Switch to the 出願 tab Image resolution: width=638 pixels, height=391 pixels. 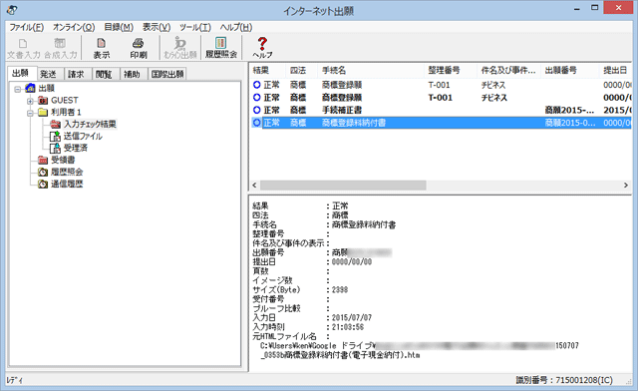[22, 73]
